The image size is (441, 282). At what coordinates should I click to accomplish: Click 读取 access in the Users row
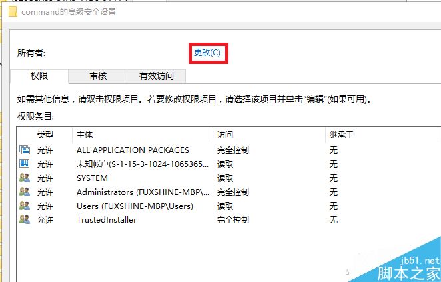[225, 206]
